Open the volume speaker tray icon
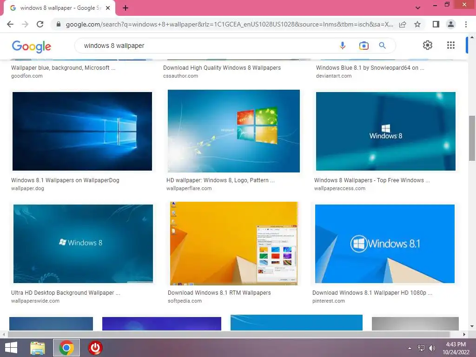 coord(432,348)
